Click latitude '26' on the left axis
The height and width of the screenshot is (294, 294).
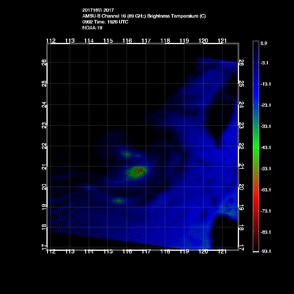tap(44, 62)
